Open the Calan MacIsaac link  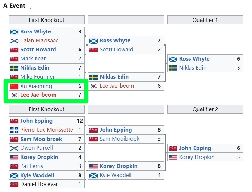click(39, 41)
